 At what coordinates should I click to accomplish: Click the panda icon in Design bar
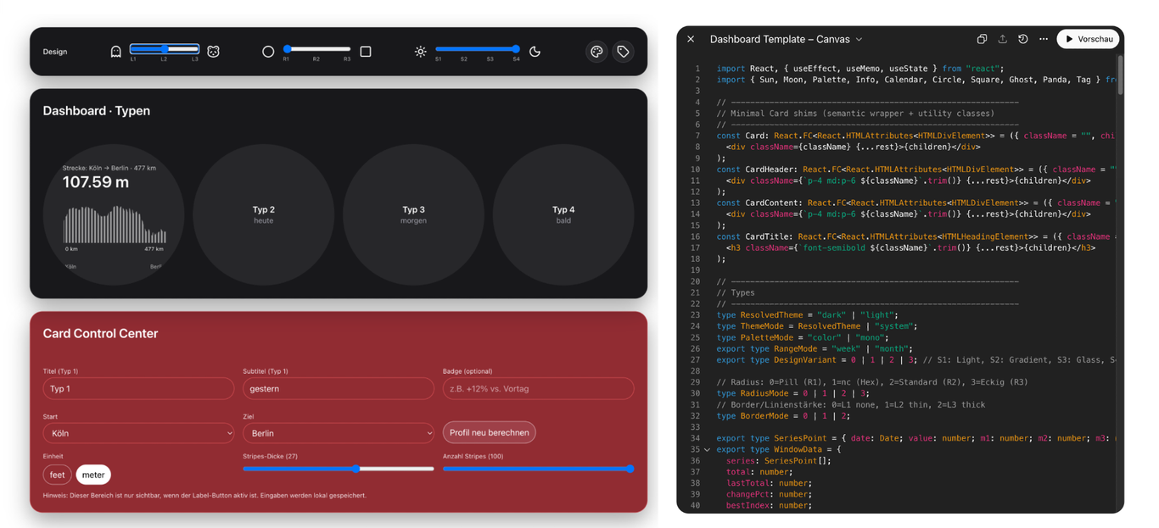(213, 52)
